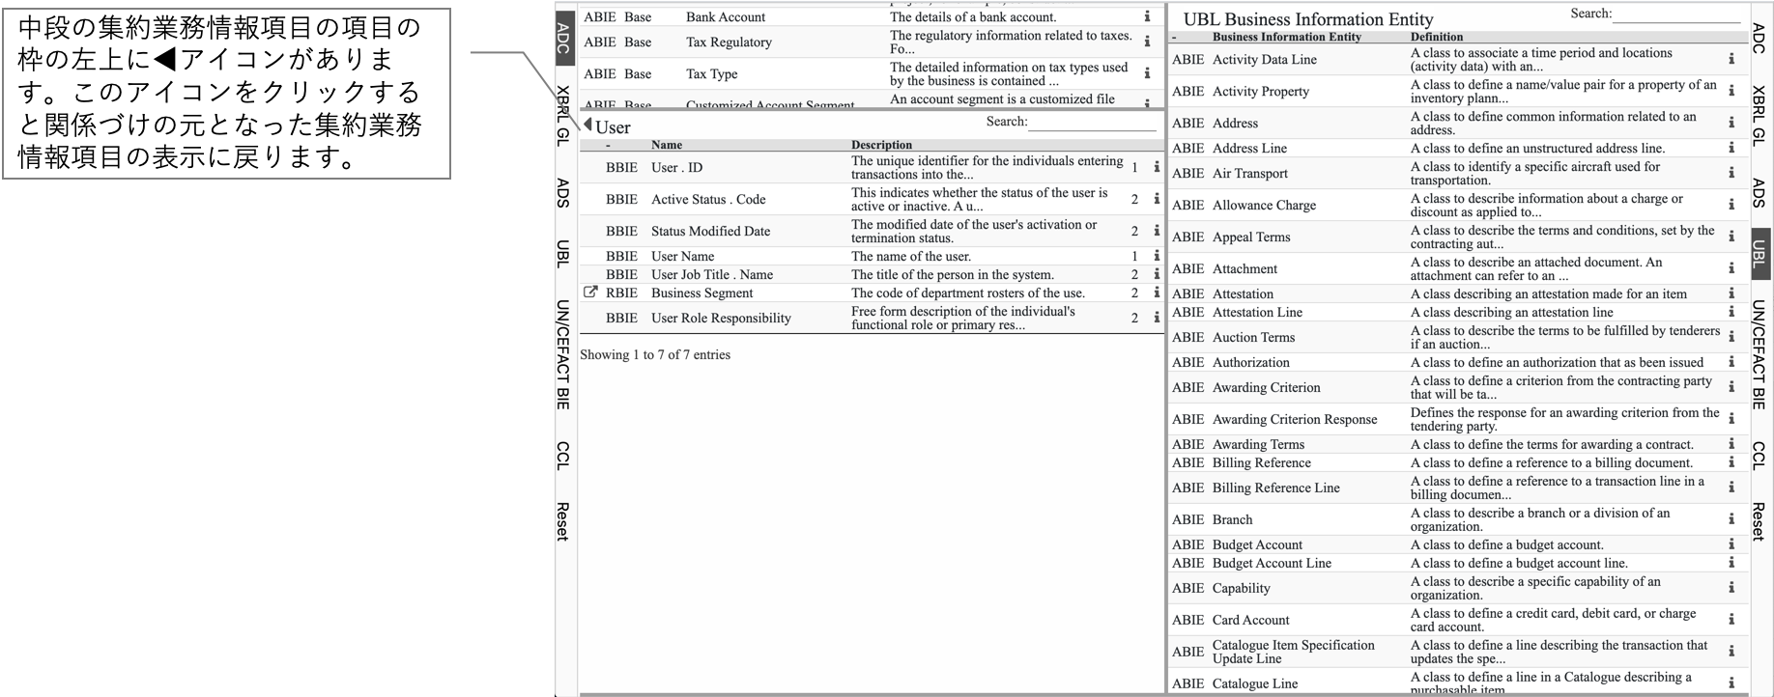Open CCL tab in right sidebar

point(1760,456)
